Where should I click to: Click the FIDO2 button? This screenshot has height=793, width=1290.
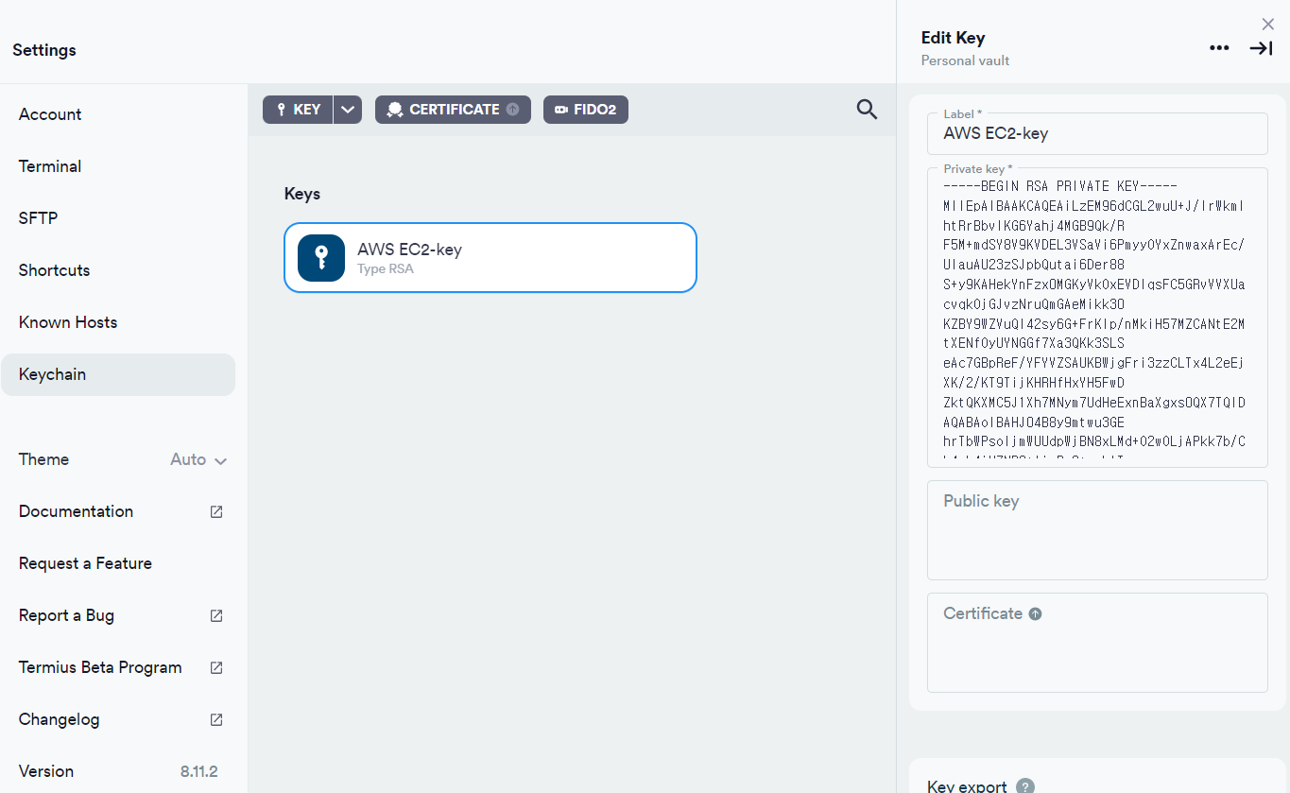click(586, 110)
